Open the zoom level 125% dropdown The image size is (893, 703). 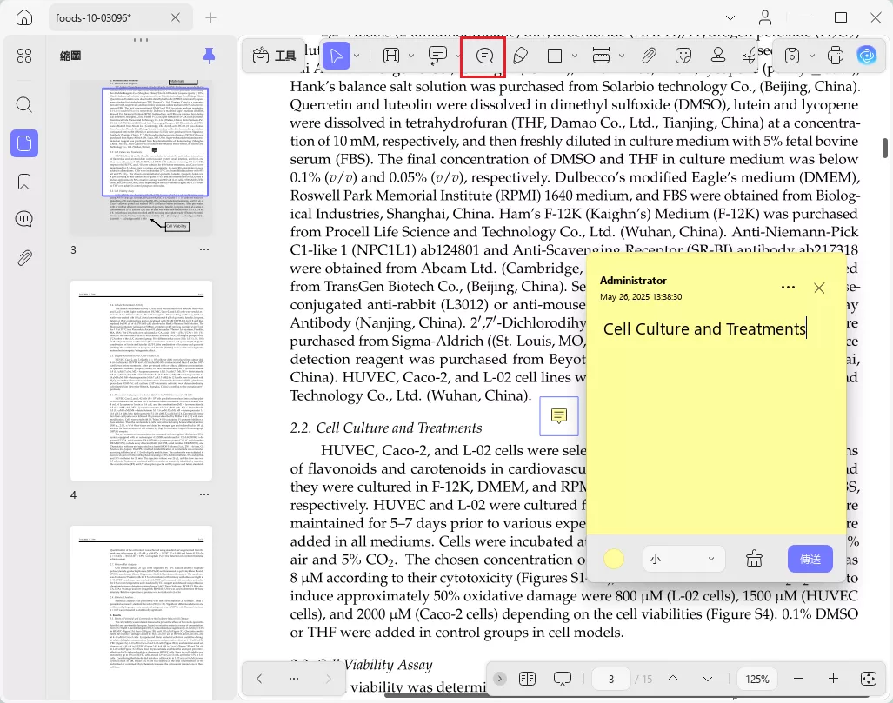756,679
